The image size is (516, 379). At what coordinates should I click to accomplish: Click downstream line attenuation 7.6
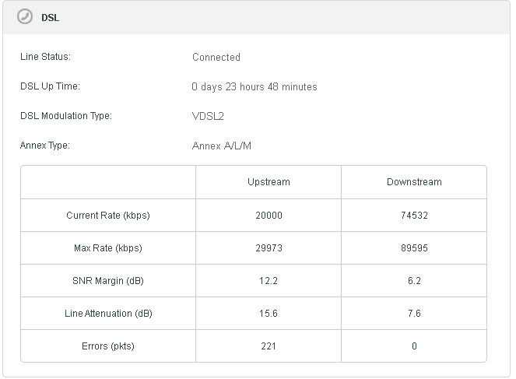(414, 314)
